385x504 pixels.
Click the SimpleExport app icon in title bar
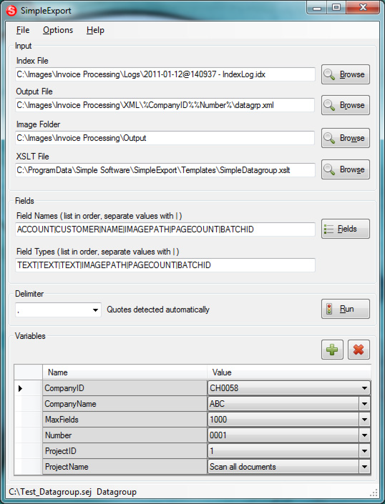[11, 11]
